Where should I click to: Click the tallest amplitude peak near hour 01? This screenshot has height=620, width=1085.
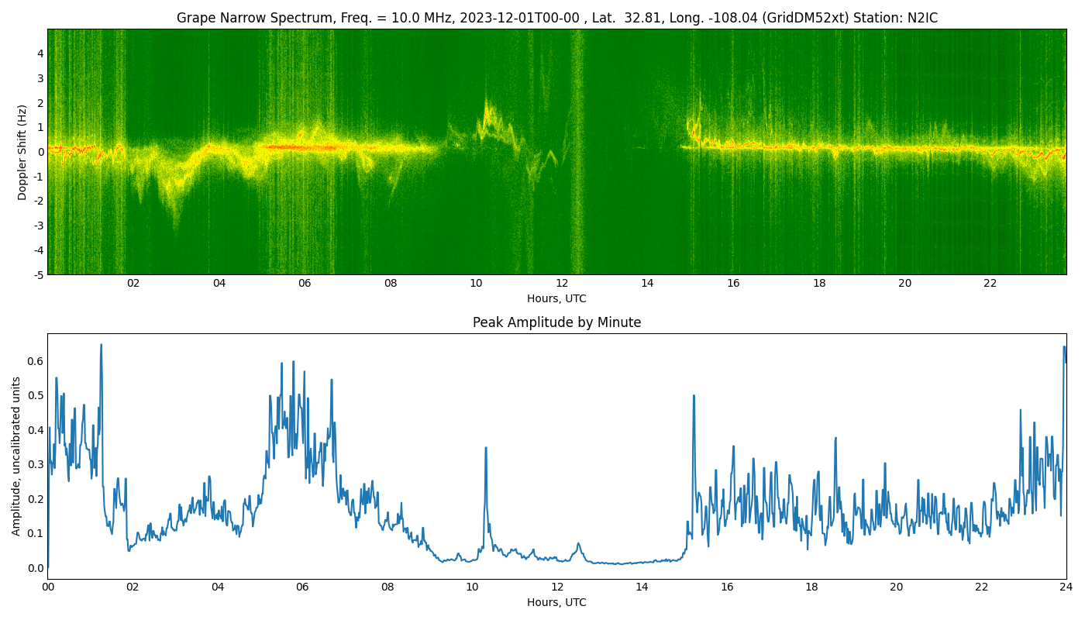tap(101, 346)
